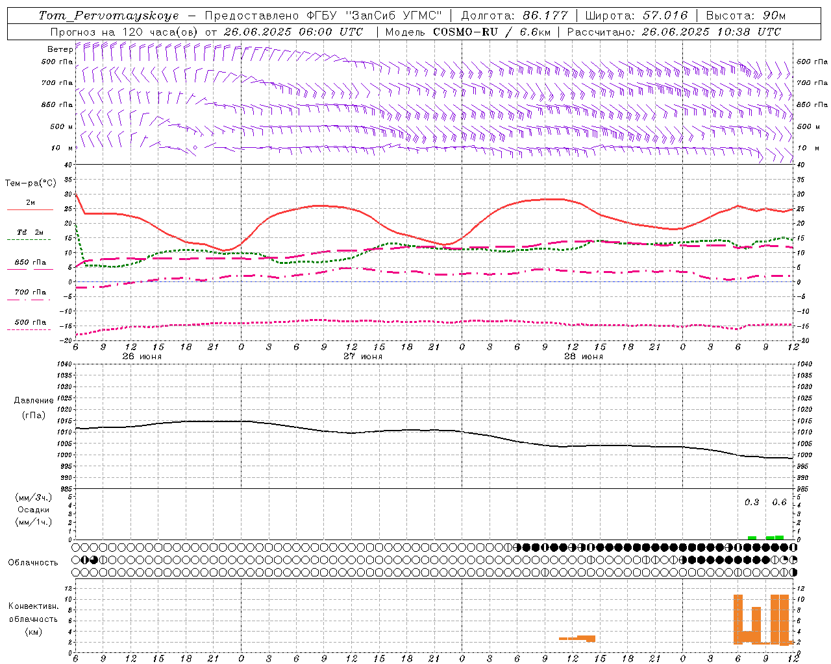Select the computed time 26.06.2025 10:38 UTC
Screen dimensions: 831x664
click(x=712, y=32)
